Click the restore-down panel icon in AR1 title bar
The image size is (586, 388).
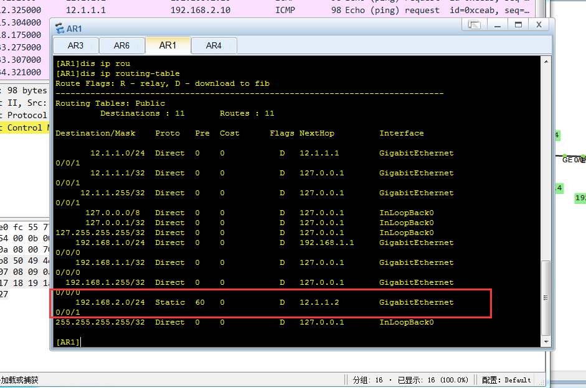(x=475, y=25)
